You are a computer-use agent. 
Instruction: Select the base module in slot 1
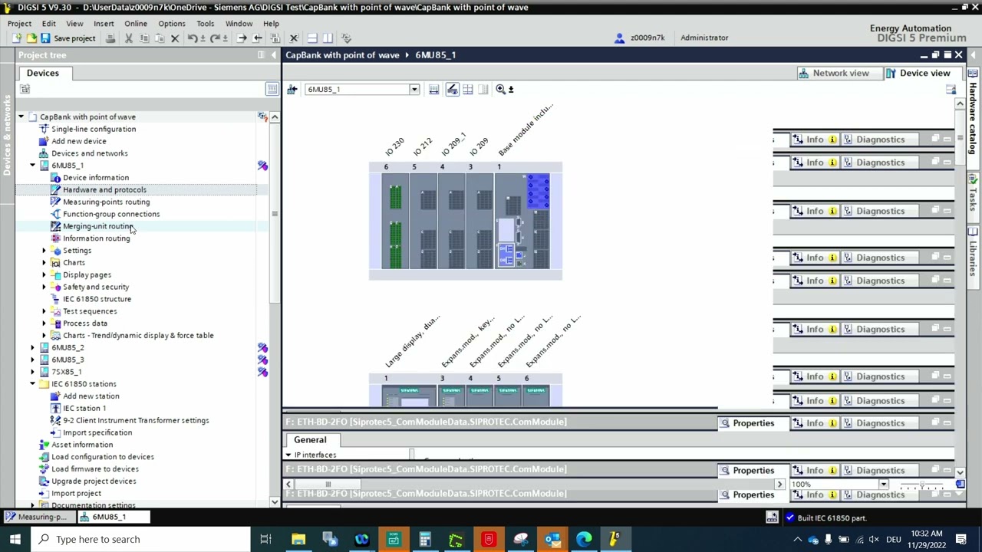[x=522, y=222]
